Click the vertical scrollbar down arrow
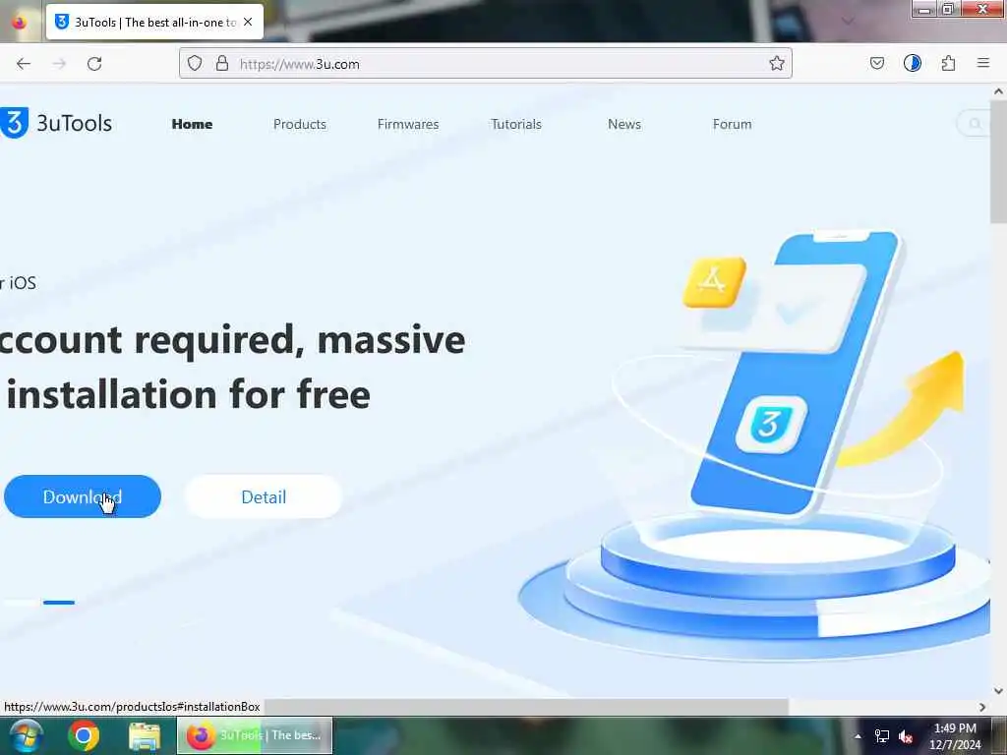Viewport: 1007px width, 755px height. tap(998, 691)
